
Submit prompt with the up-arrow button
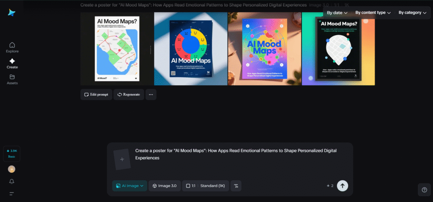pyautogui.click(x=343, y=186)
